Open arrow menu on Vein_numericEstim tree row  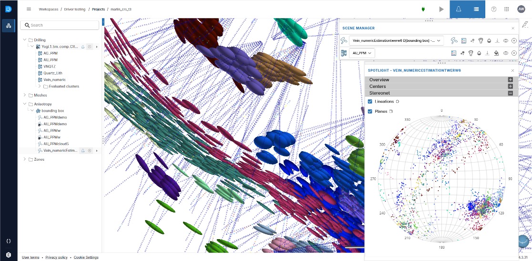[97, 150]
